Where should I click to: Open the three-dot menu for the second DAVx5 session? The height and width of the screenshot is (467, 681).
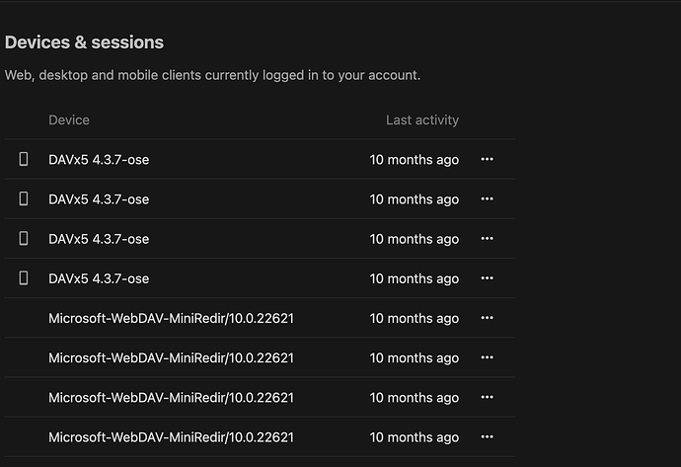click(487, 198)
